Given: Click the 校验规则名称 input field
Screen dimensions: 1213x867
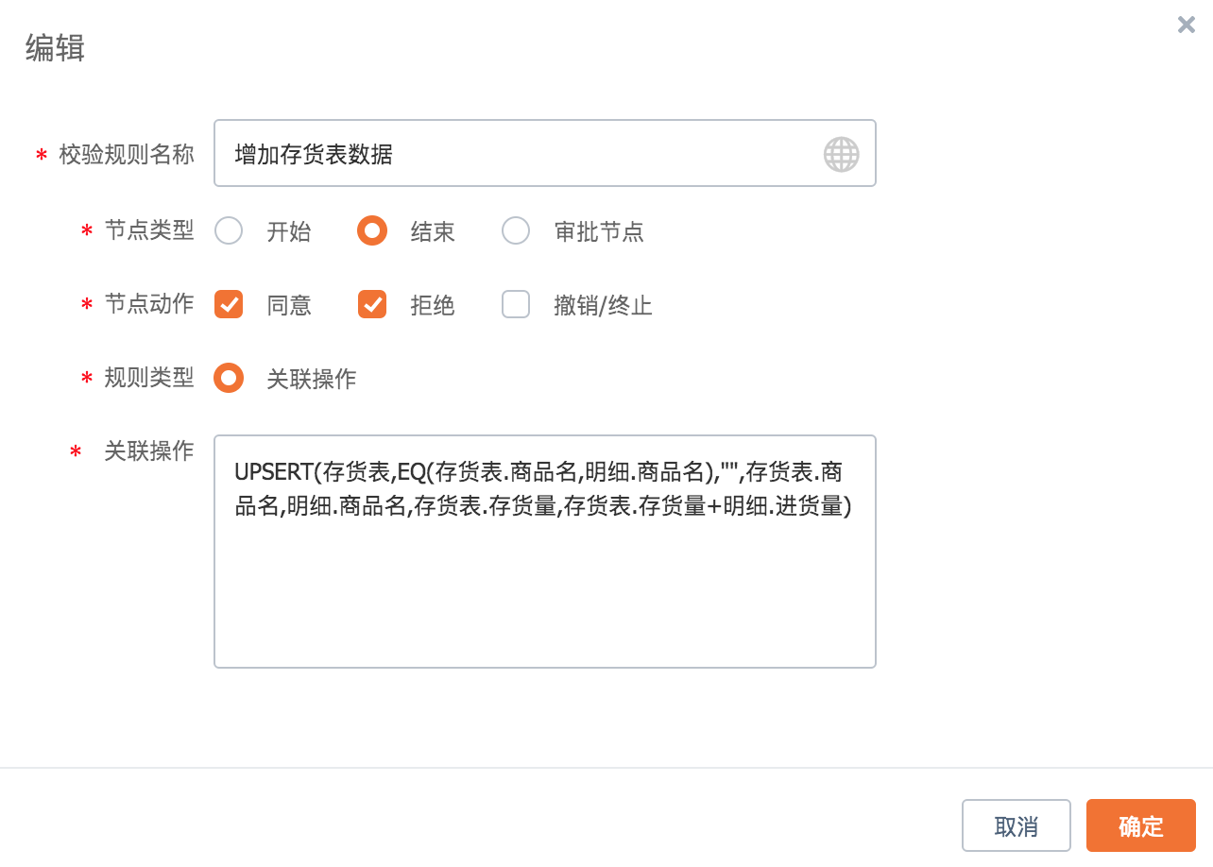Looking at the screenshot, I should (520, 154).
